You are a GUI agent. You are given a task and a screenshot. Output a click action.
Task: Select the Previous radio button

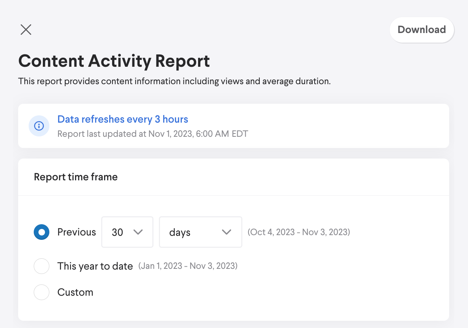(x=41, y=232)
